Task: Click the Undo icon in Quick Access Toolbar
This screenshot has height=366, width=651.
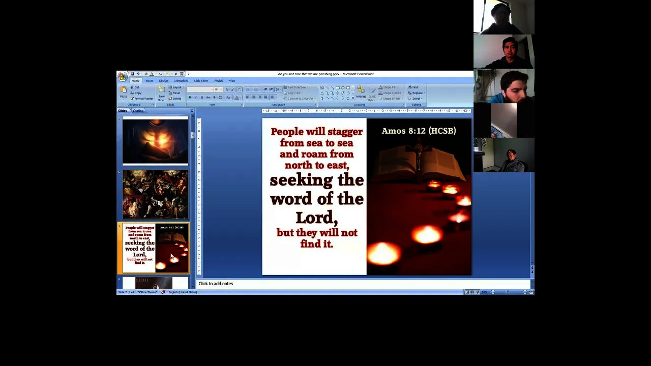Action: pyautogui.click(x=138, y=74)
